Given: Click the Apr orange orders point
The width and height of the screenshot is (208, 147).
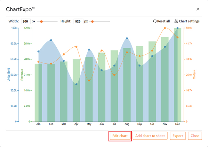Looking at the screenshot, I should (76, 47).
